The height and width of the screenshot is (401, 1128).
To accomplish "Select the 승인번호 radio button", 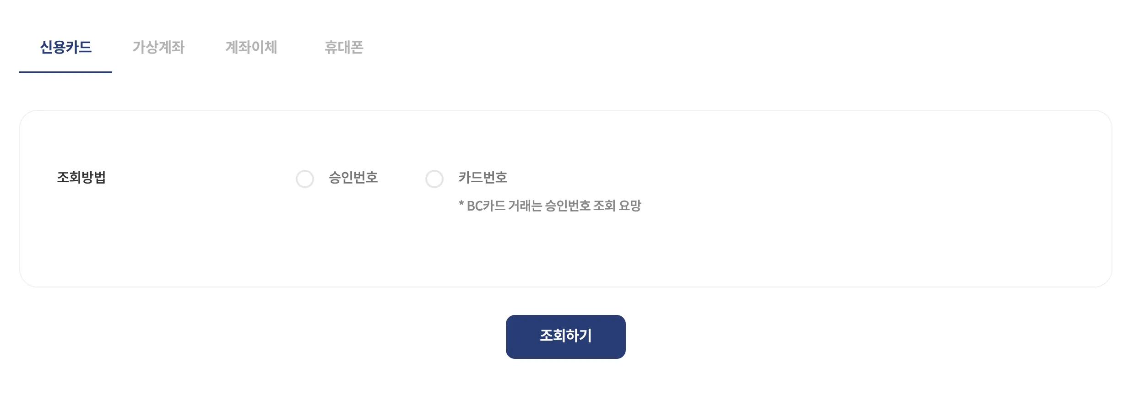I will pyautogui.click(x=305, y=179).
